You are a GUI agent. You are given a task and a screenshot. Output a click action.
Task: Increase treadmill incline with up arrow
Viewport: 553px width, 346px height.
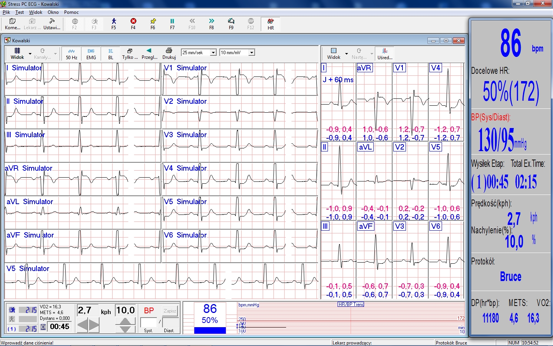click(x=125, y=321)
